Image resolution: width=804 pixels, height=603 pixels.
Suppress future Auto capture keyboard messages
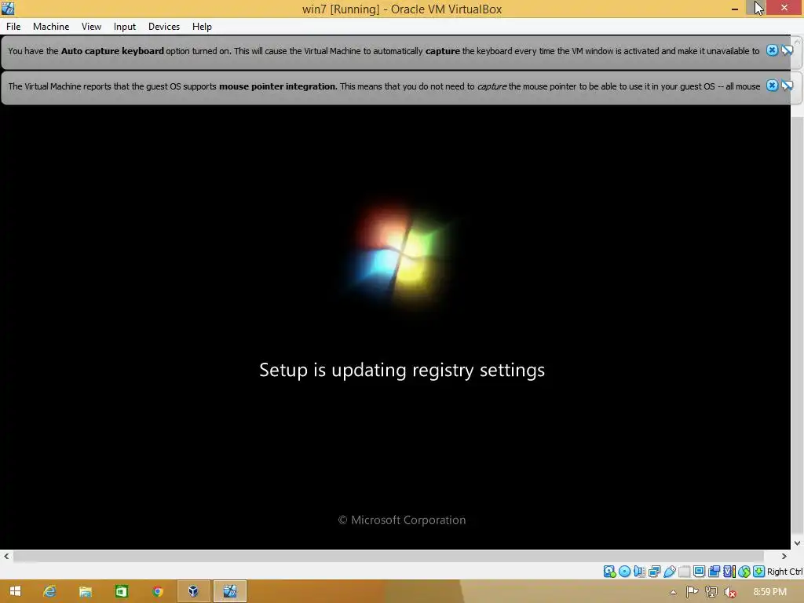coord(787,50)
